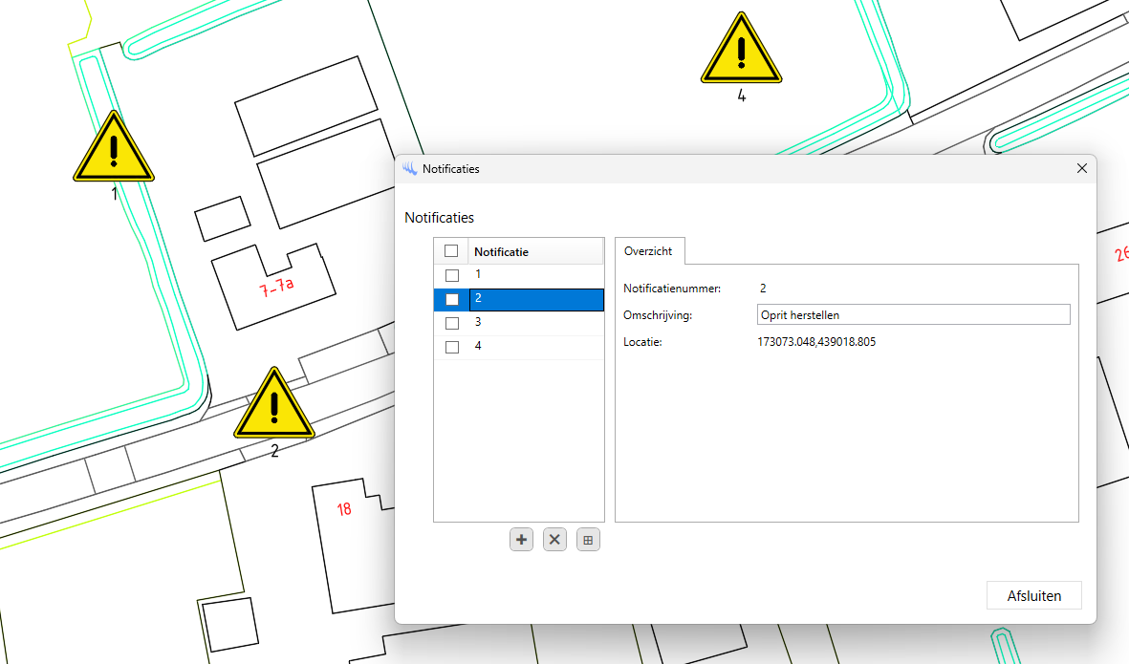Viewport: 1129px width, 664px height.
Task: Switch to the Overzicht tab
Action: (648, 251)
